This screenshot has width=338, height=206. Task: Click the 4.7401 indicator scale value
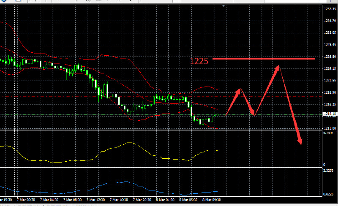[x=328, y=133]
